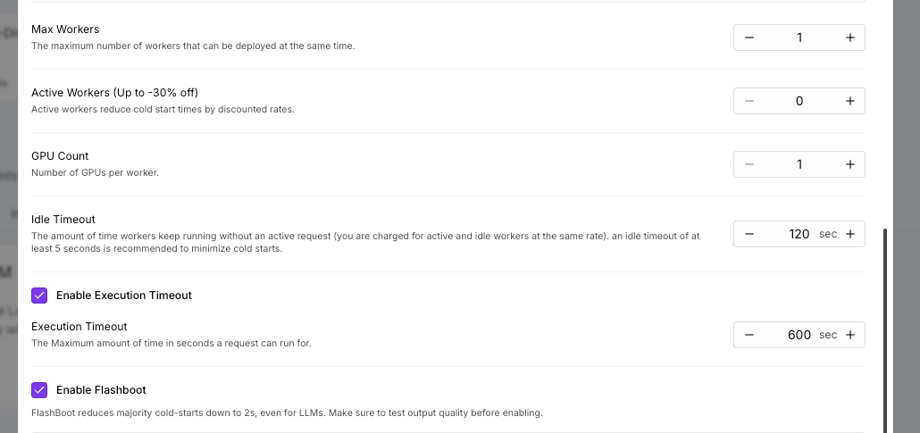Screen dimensions: 920x433
Task: Decrease Active Workers count
Action: coord(749,101)
